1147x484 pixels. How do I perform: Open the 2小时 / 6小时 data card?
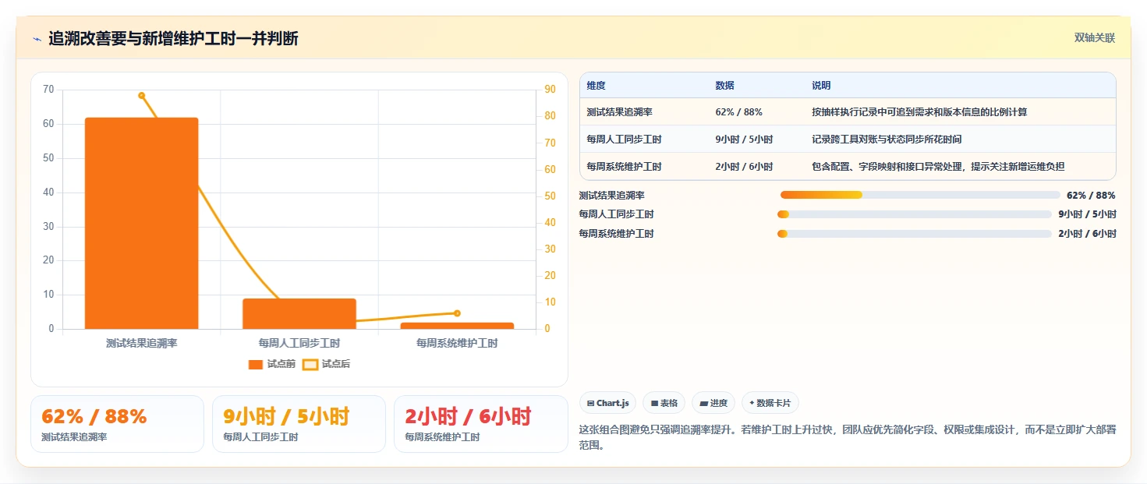tap(480, 424)
